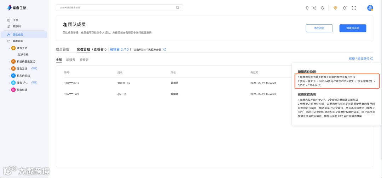Click the 编辑者 2/10 link
Viewport: 382px width, 178px height.
coord(119,49)
